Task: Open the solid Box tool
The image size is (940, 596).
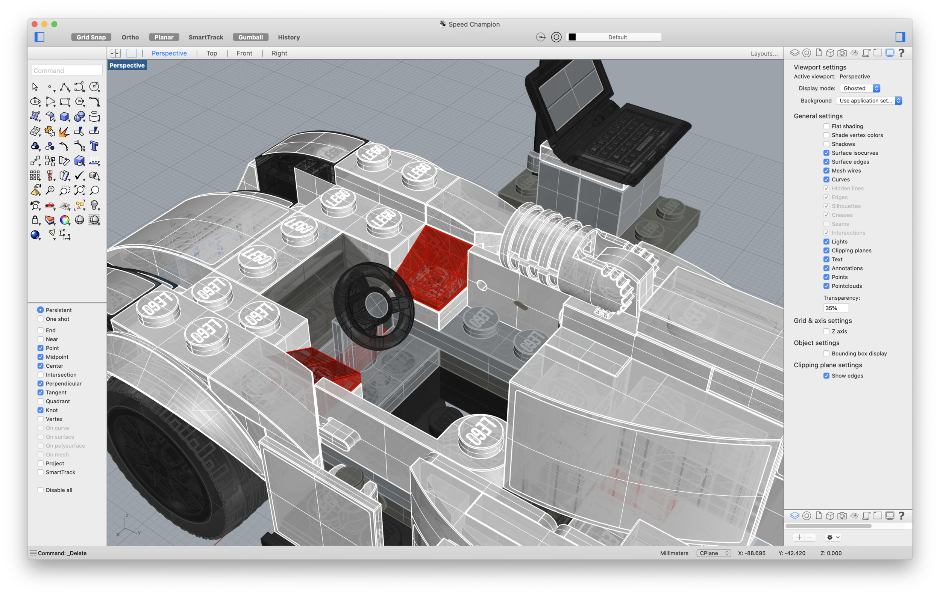Action: 65,116
